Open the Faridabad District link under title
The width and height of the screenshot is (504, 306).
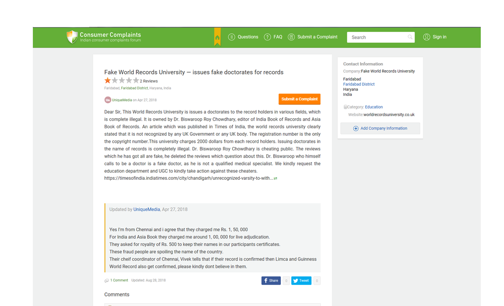[x=134, y=88]
